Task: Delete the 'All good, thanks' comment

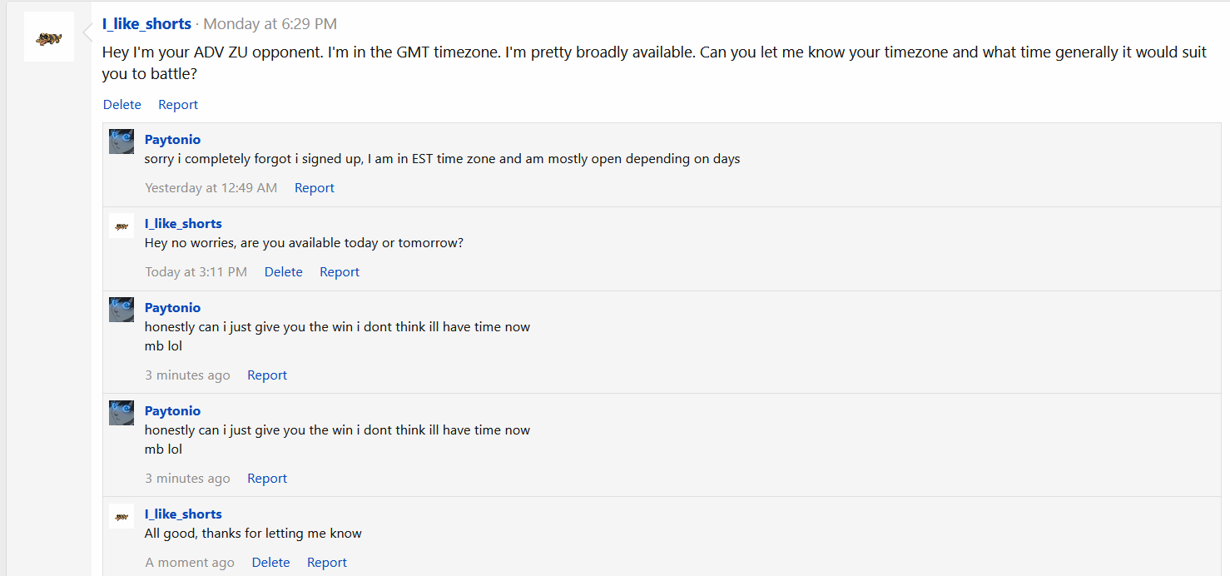Action: point(271,563)
